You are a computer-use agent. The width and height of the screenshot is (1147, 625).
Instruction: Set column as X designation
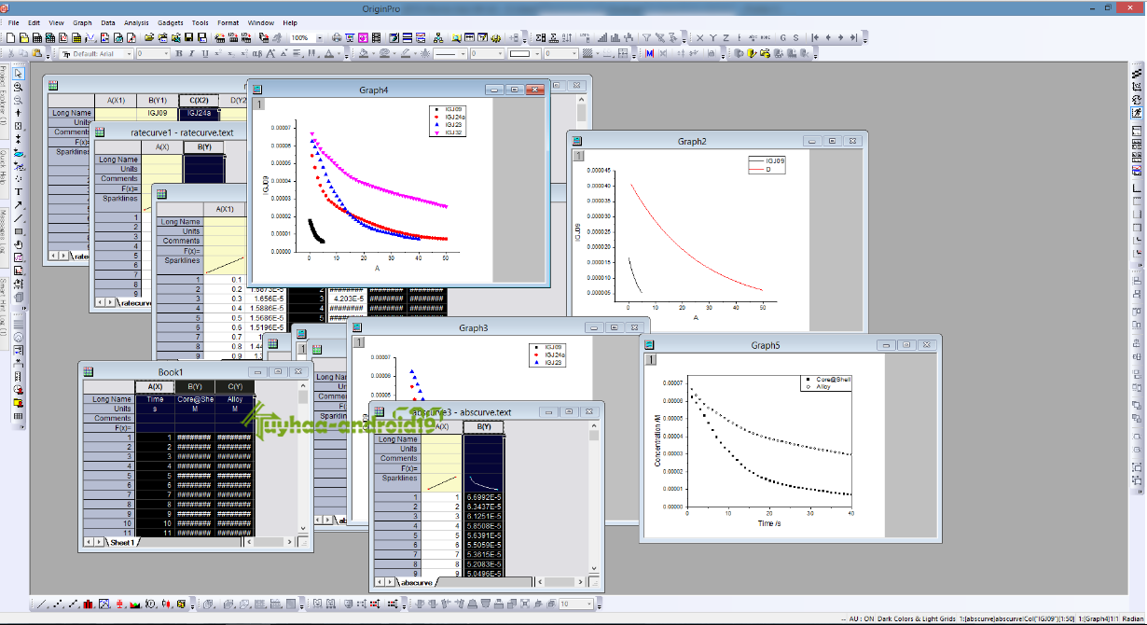(699, 37)
